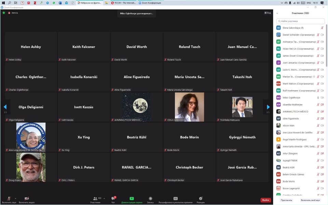This screenshot has width=328, height=205.
Task: Select Alison Wain in the participant list
Action: 300,125
